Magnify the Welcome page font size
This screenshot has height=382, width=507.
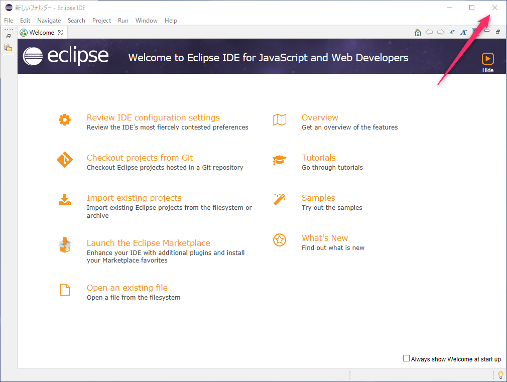coord(464,32)
